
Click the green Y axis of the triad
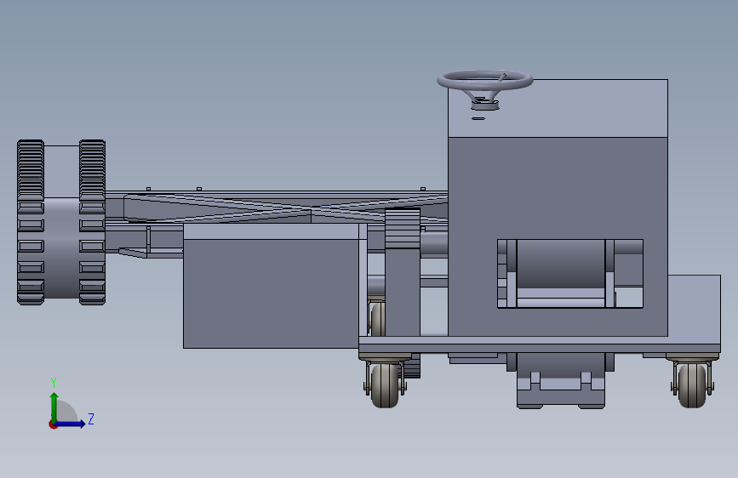pos(54,407)
